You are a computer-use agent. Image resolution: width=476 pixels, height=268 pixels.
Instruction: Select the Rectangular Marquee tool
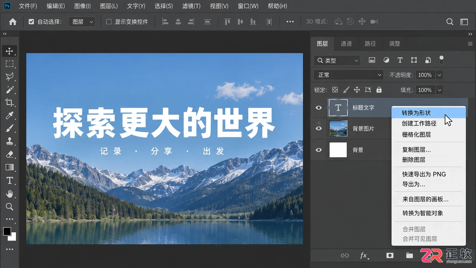[10, 64]
